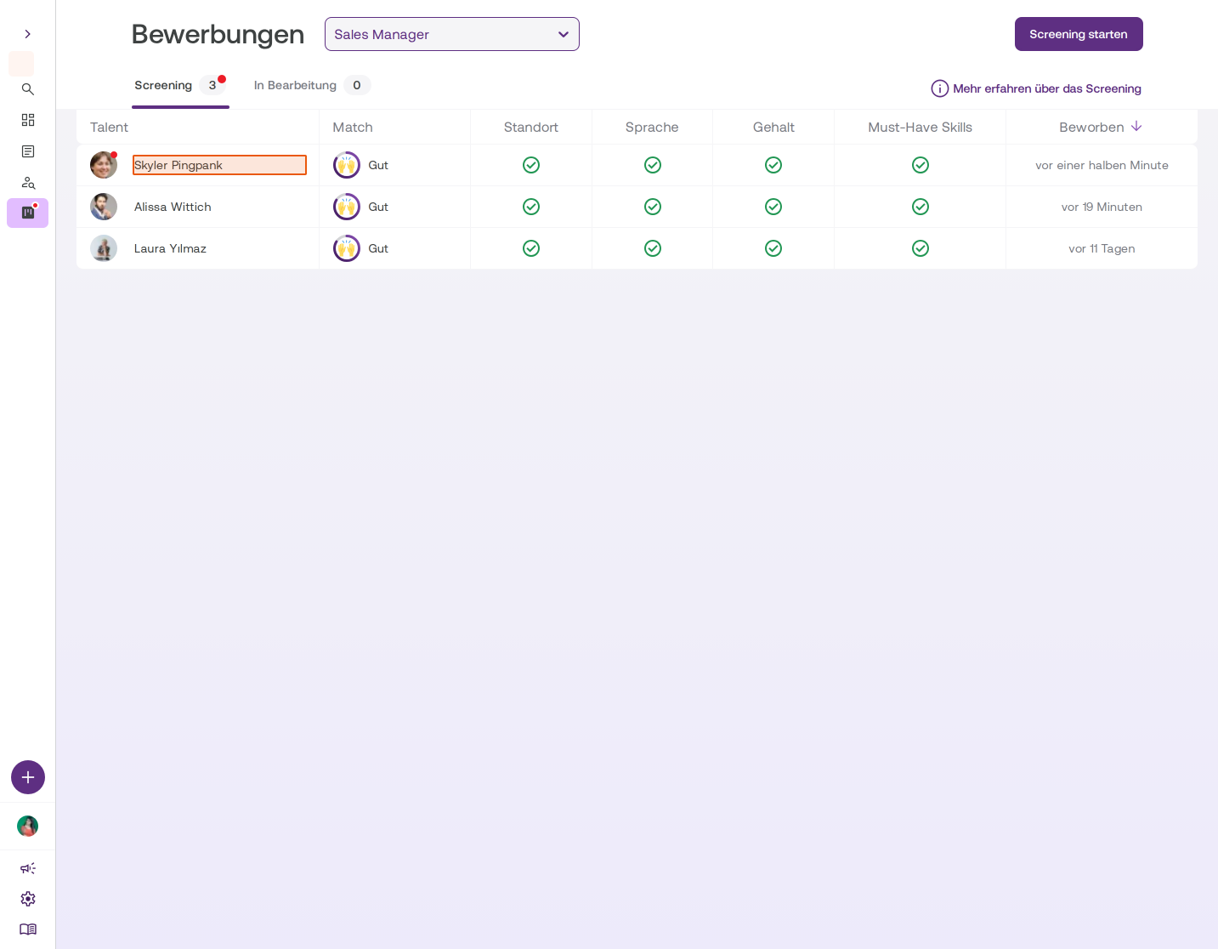Open Skyler Pingpank's application

pos(219,165)
